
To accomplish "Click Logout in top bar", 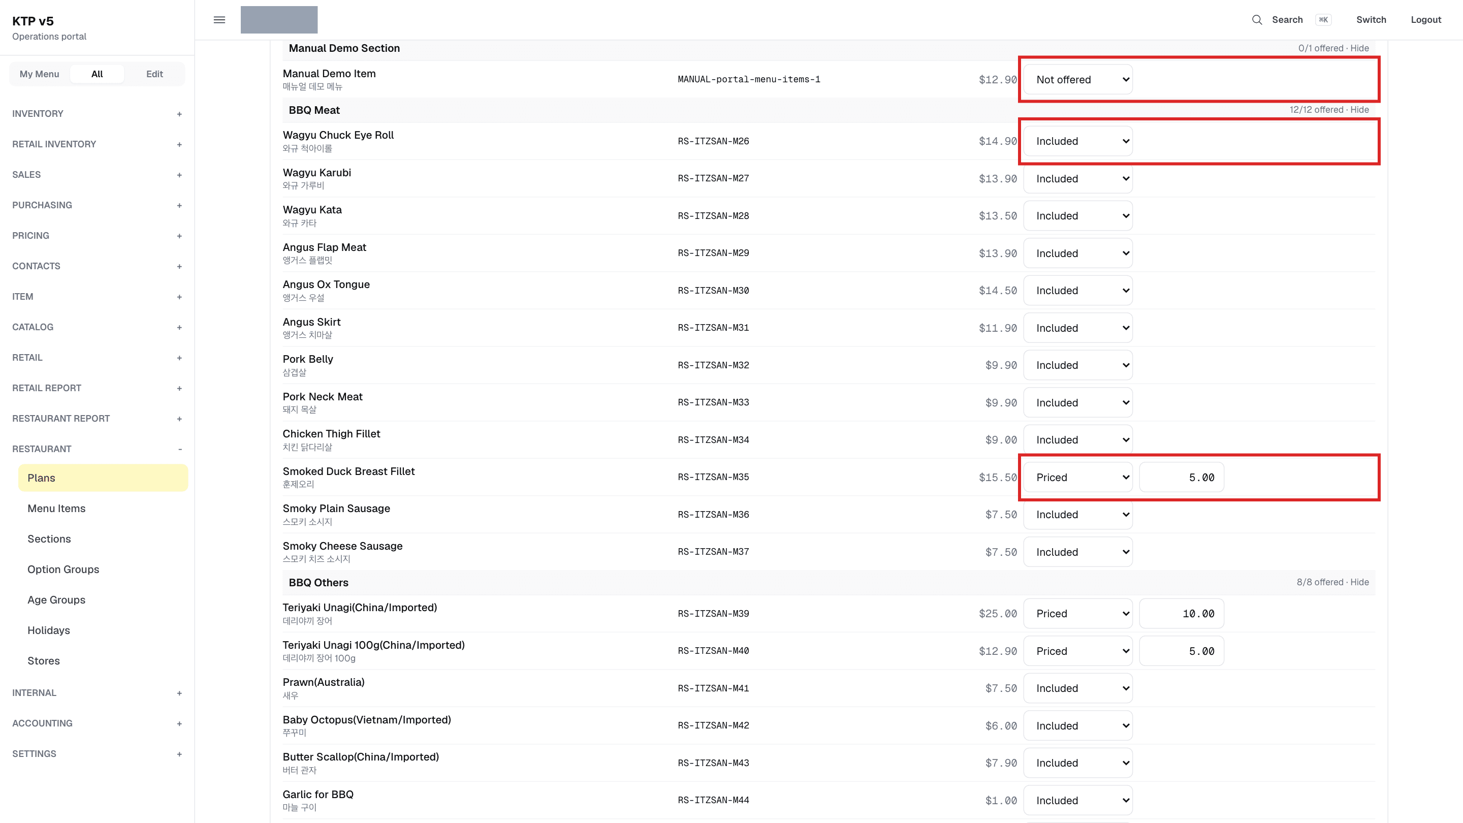I will pyautogui.click(x=1425, y=20).
